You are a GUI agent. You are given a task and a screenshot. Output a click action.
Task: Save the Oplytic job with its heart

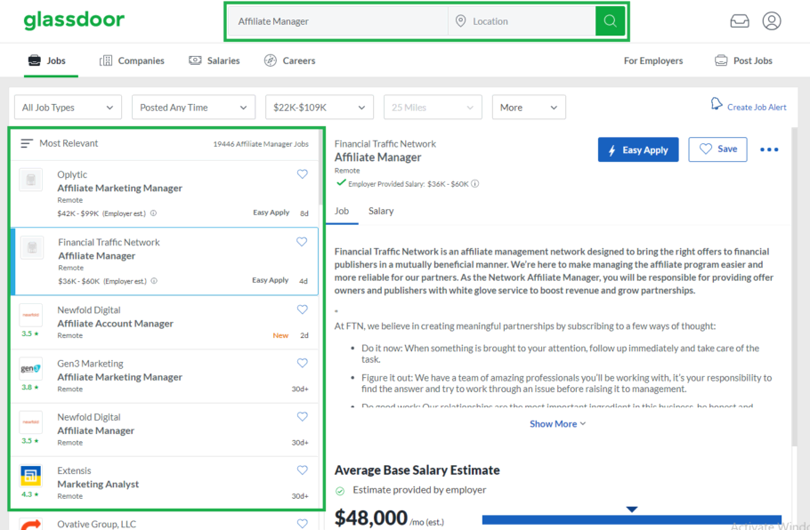tap(303, 174)
